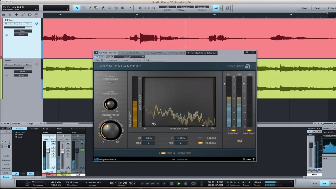Toggle Snap checkbox
The width and height of the screenshot is (336, 189).
coord(178,10)
